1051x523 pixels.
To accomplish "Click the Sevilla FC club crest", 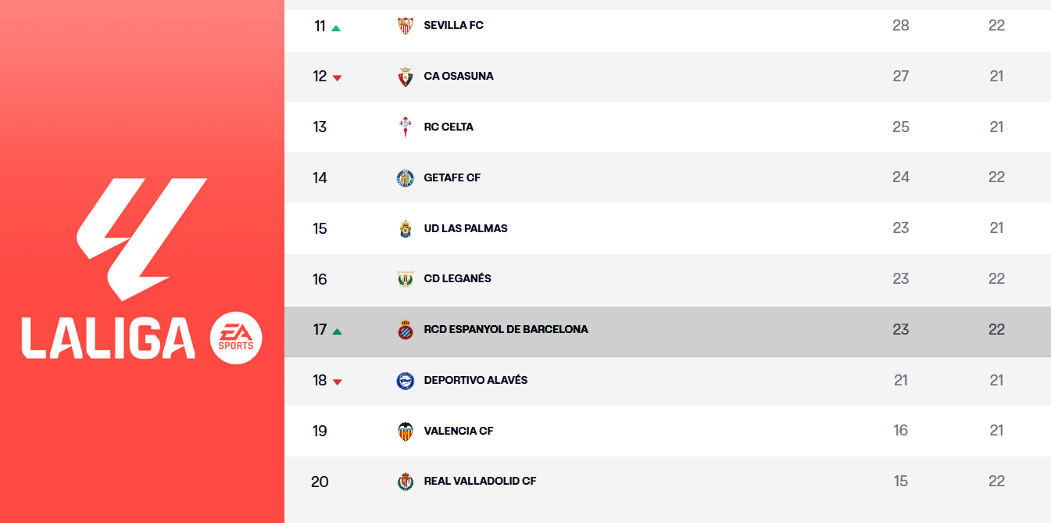I will point(405,26).
